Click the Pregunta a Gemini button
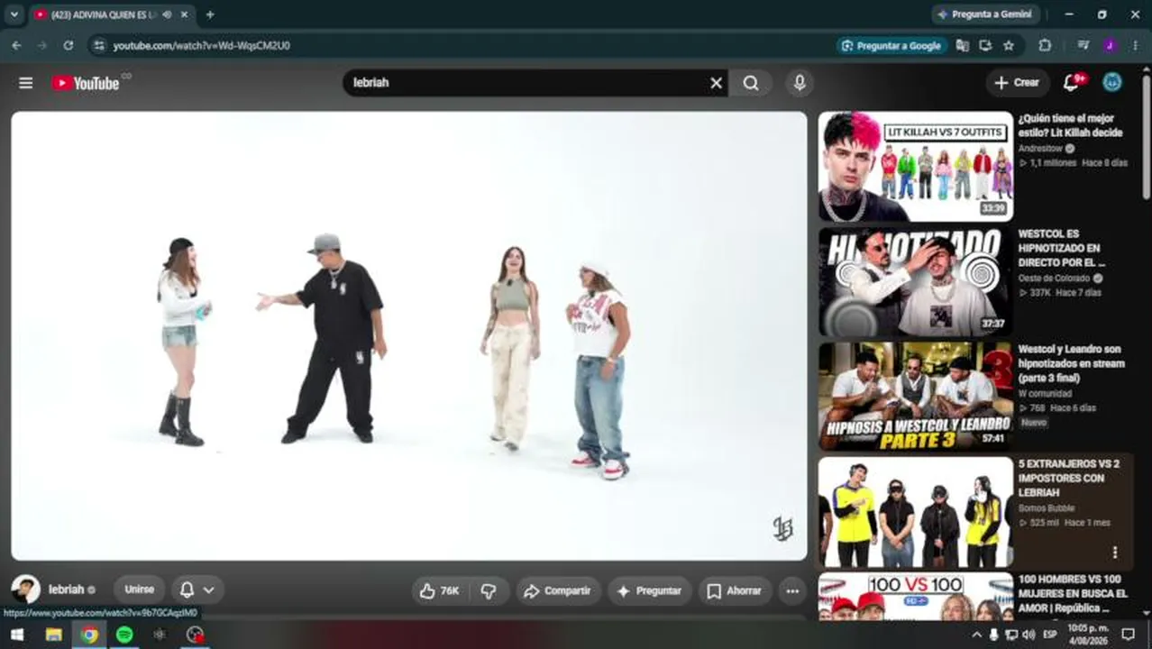 pyautogui.click(x=985, y=14)
